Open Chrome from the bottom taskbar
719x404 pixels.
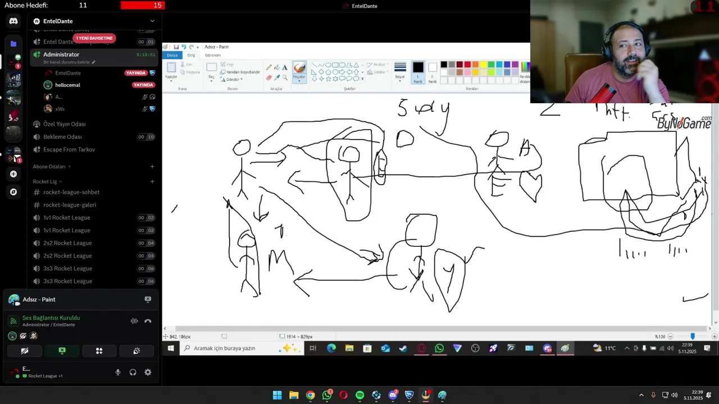coord(310,395)
